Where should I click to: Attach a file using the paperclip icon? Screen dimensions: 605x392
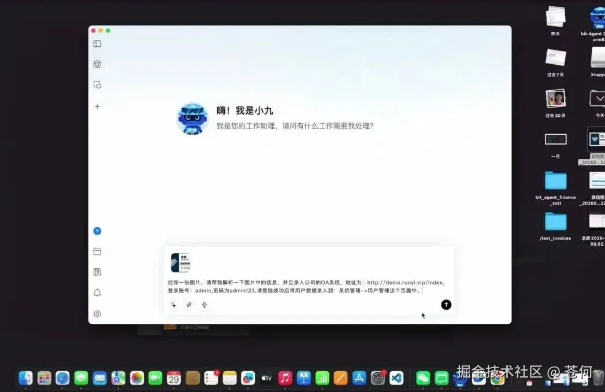click(189, 305)
